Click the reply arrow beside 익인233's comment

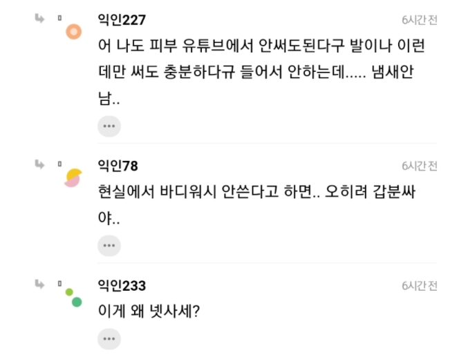click(x=39, y=283)
